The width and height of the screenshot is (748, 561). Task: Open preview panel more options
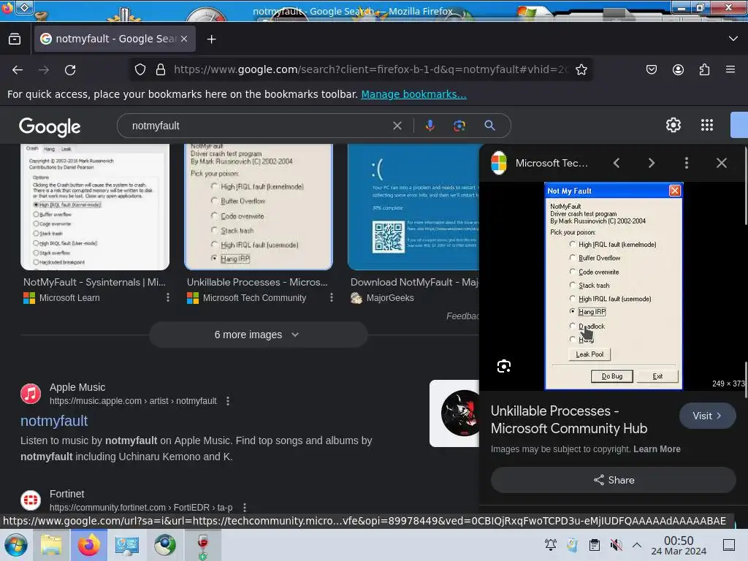(x=687, y=163)
